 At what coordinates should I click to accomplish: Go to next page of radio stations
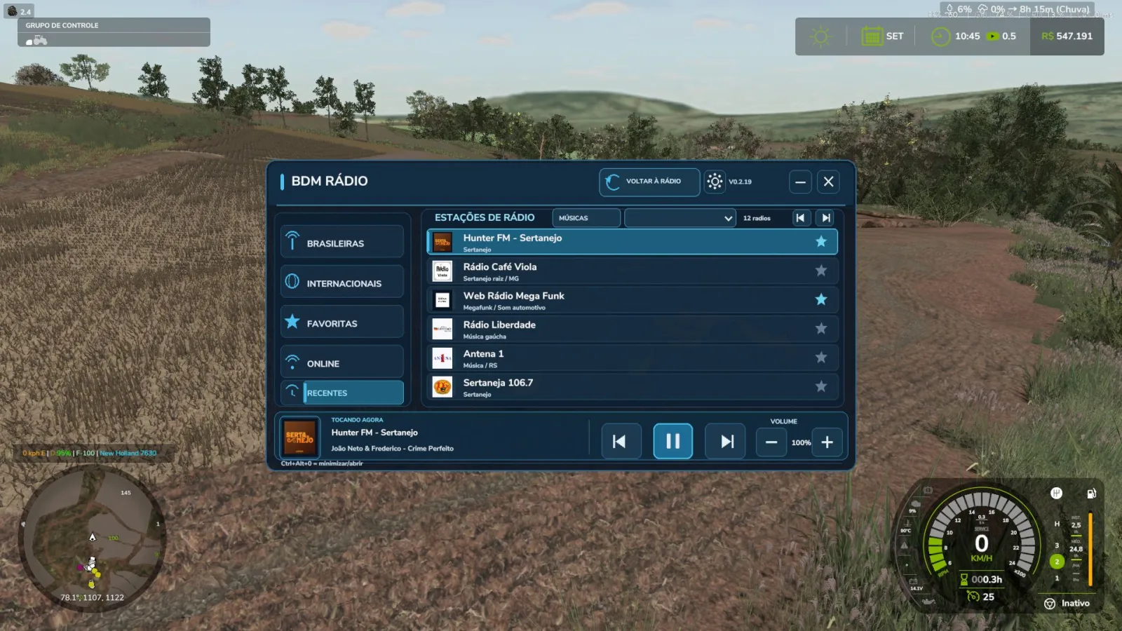826,218
